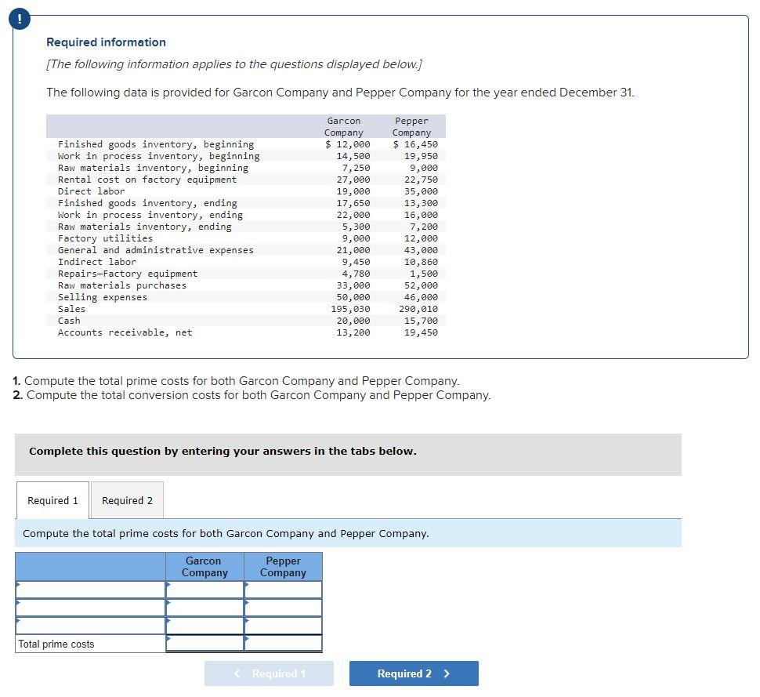Click Garcon direct labor value 19,000
This screenshot has width=760, height=697.
click(353, 191)
